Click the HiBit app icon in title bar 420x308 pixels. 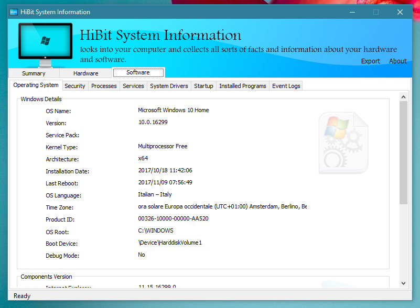pos(14,12)
